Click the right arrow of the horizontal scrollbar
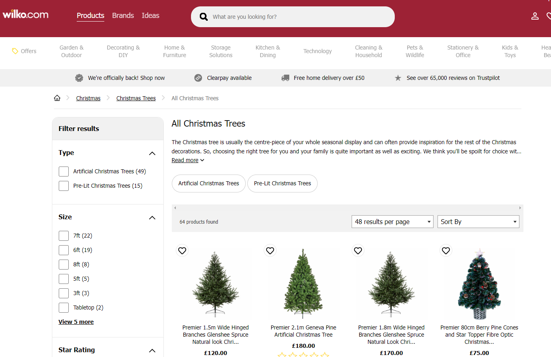 (x=520, y=208)
